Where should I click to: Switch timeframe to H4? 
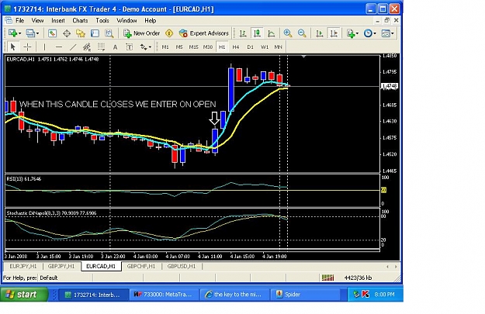236,47
